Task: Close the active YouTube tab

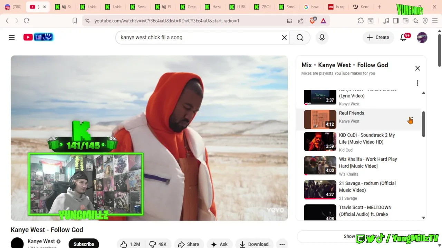Action: coord(44,7)
